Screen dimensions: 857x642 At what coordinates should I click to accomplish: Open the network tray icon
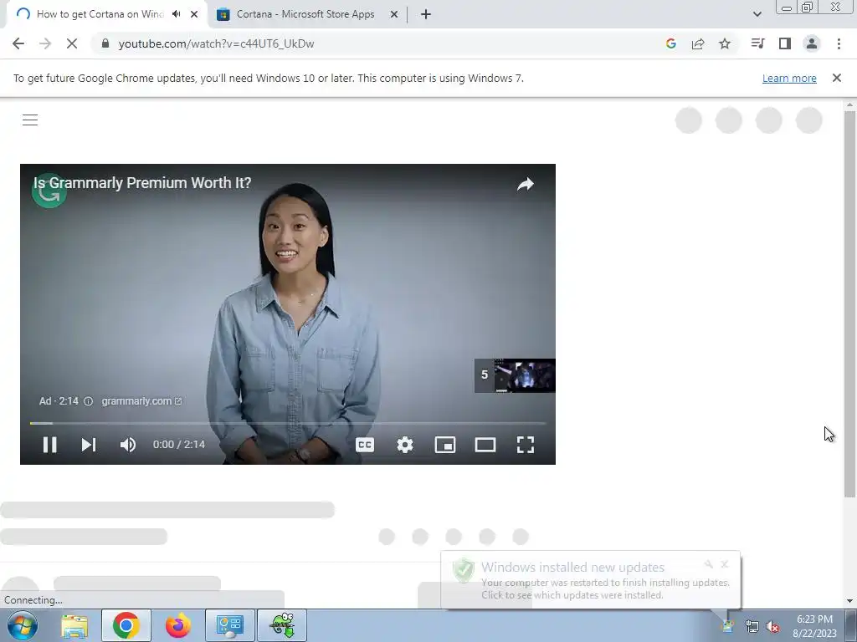coord(752,627)
